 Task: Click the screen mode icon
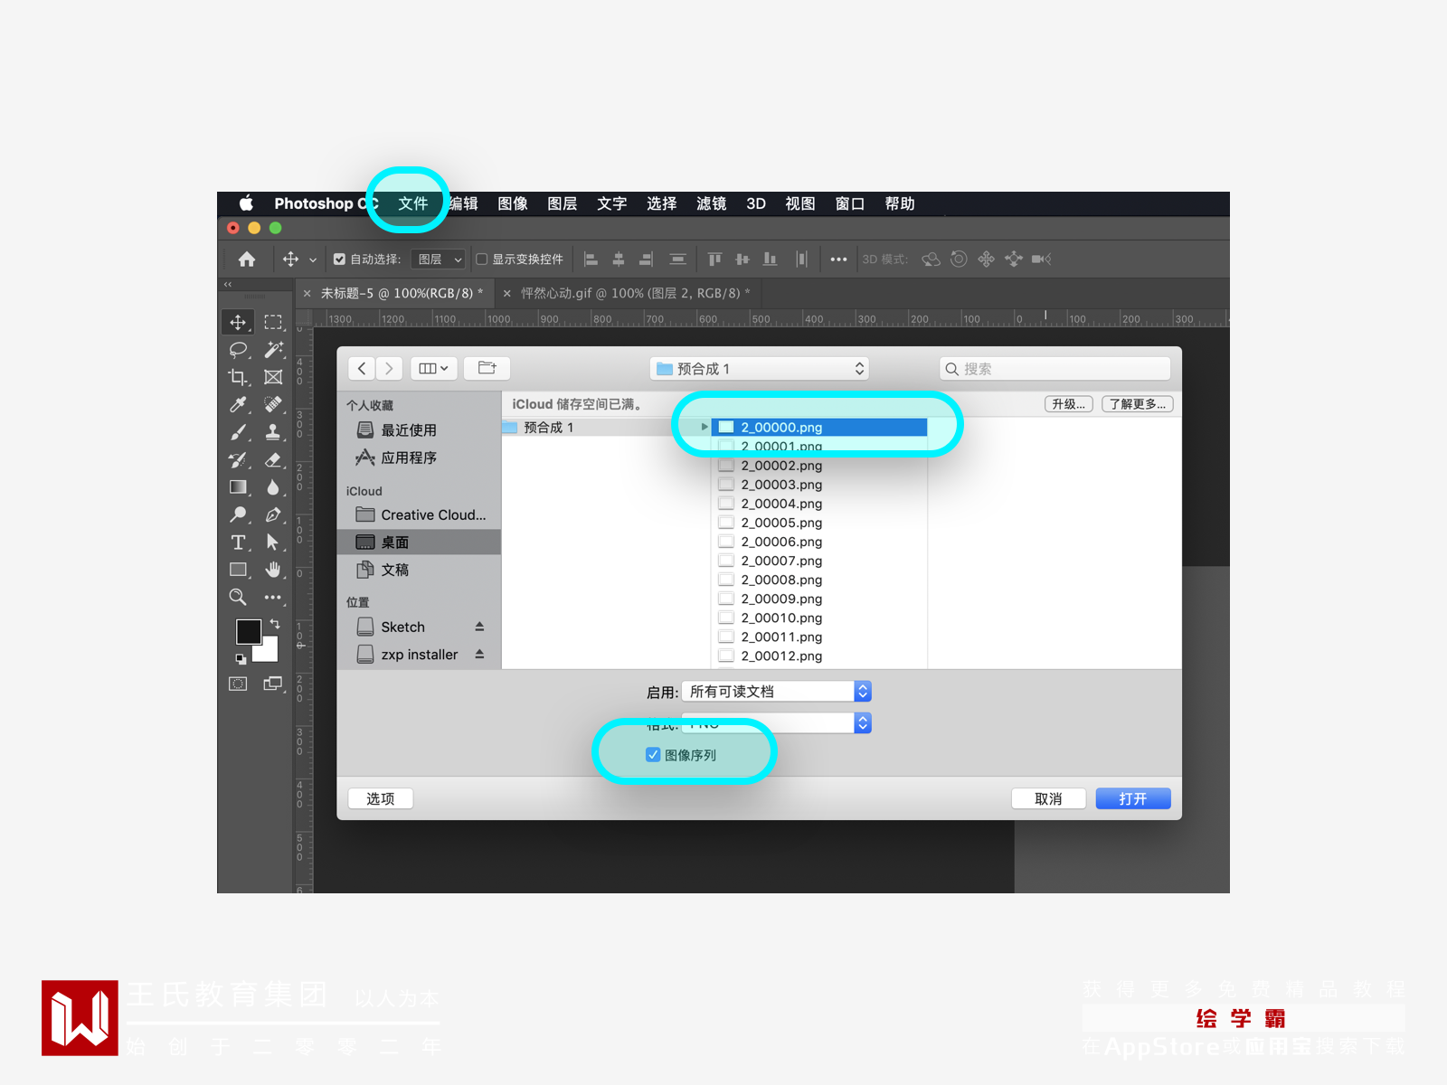point(273,684)
